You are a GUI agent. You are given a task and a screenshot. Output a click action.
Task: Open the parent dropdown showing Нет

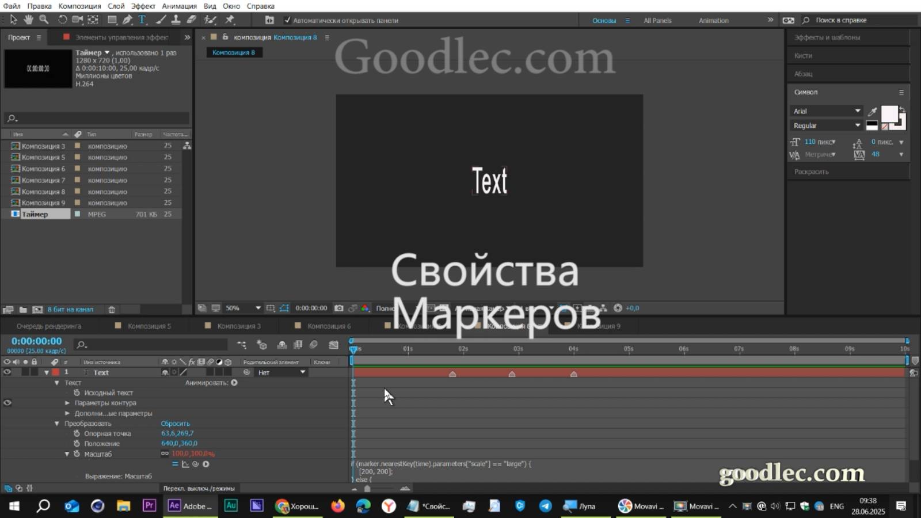(x=281, y=372)
